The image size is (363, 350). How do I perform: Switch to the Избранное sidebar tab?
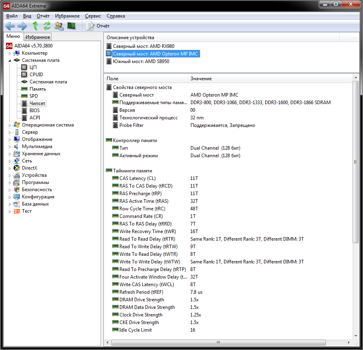(38, 37)
